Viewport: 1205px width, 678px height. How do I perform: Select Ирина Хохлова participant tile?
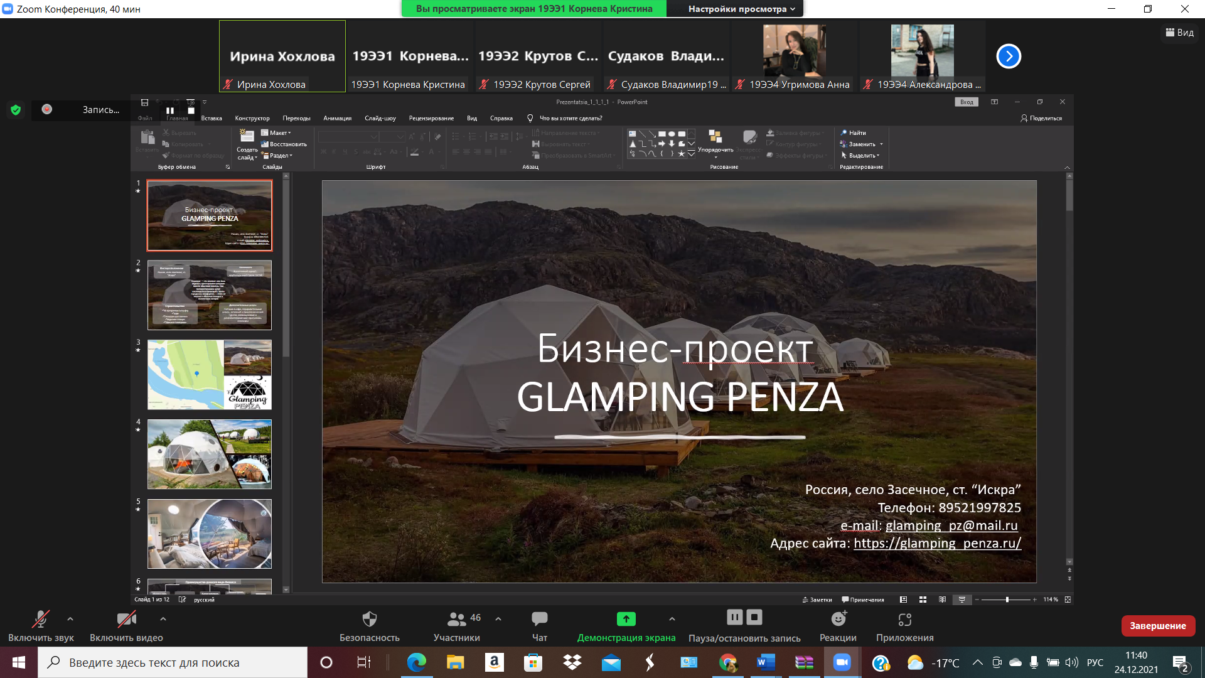(282, 56)
